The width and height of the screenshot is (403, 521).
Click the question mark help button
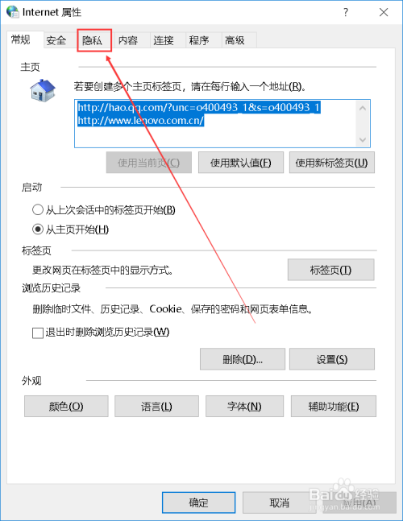click(x=346, y=12)
